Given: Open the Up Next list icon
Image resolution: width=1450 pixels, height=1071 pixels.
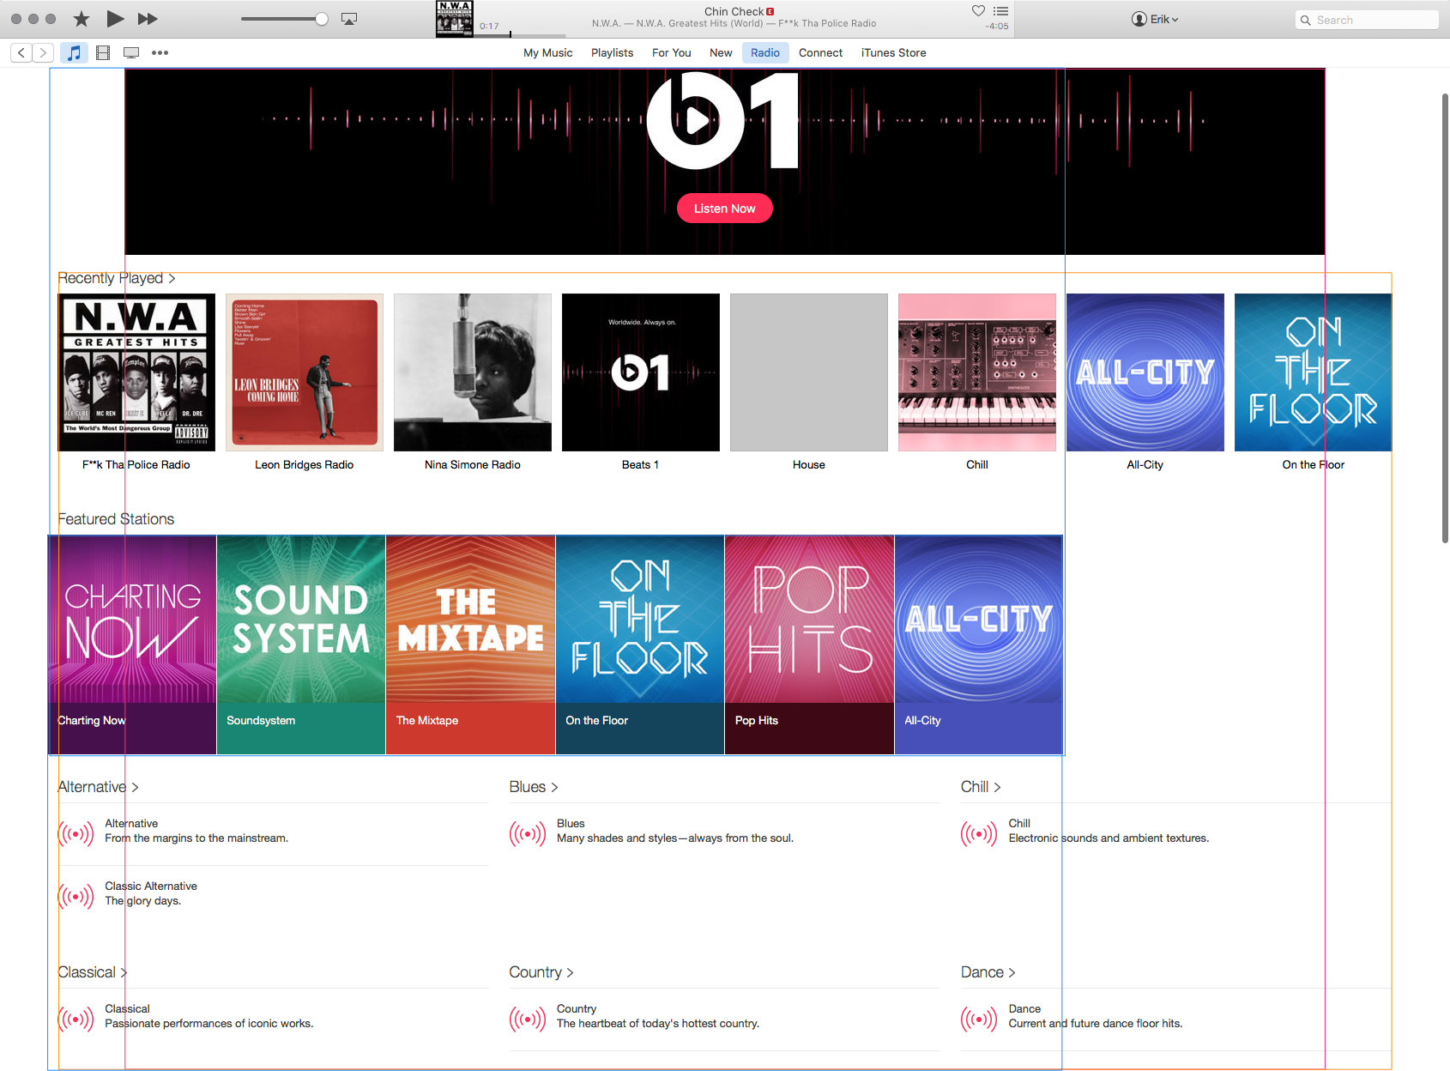Looking at the screenshot, I should pos(1000,10).
